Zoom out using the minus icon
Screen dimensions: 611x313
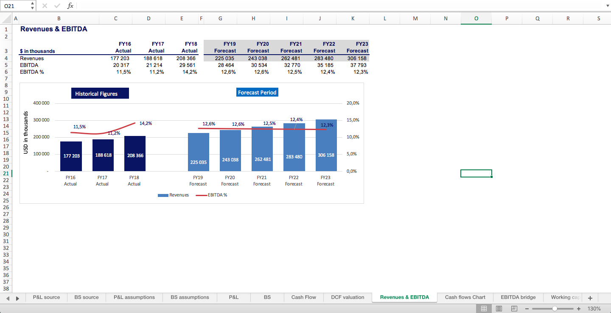(527, 308)
